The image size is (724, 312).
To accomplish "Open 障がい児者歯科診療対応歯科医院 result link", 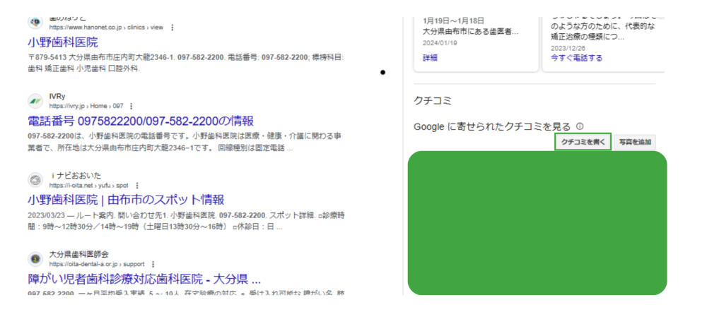I will coord(144,278).
